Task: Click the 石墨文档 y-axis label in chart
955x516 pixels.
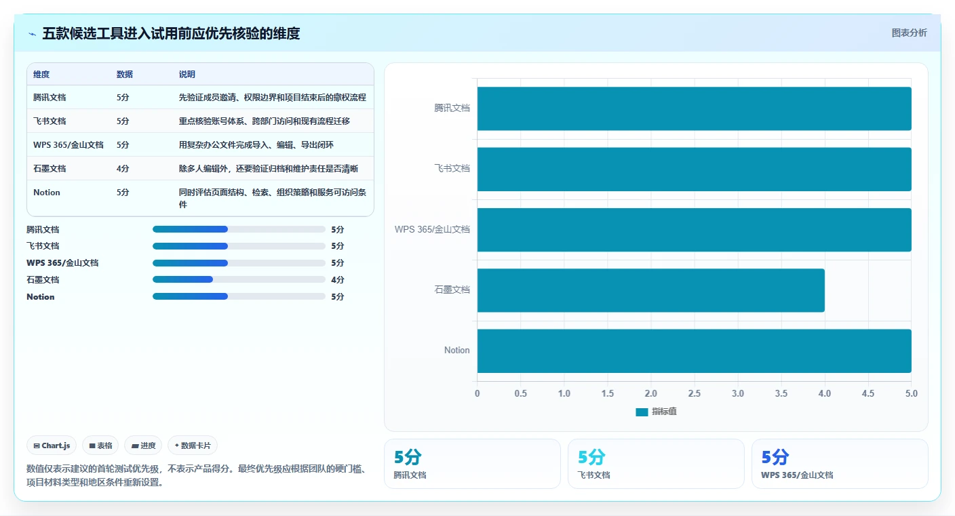Action: [452, 290]
